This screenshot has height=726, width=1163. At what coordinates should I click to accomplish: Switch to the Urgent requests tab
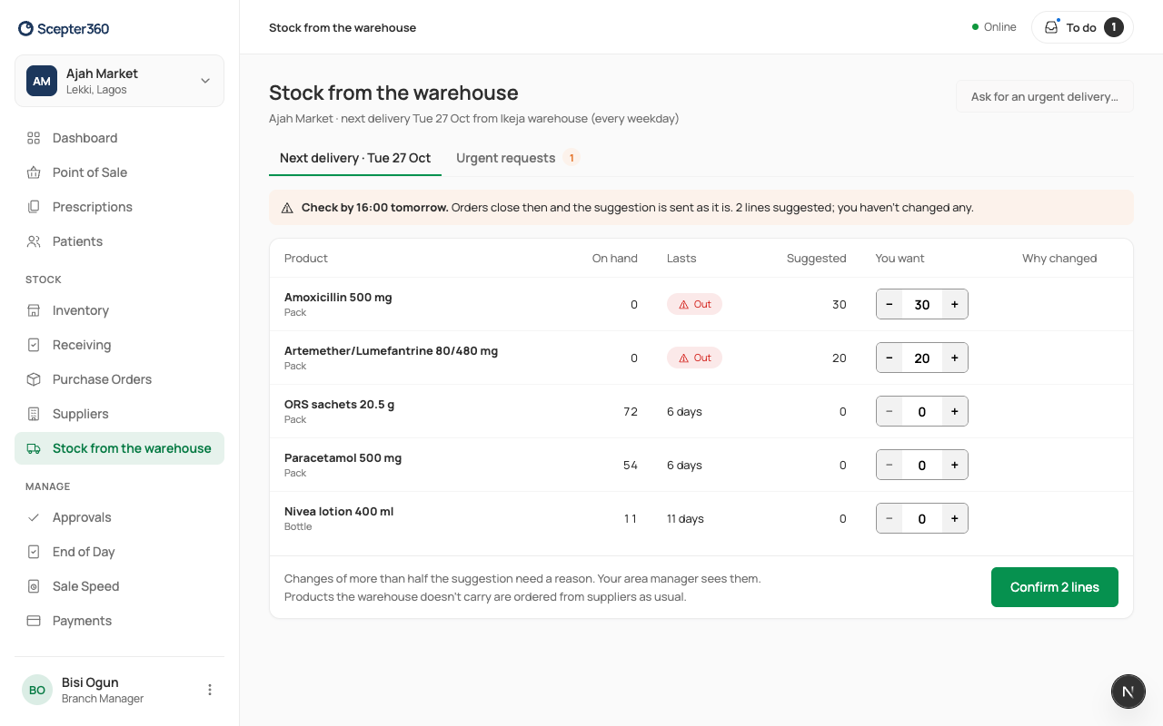pos(517,158)
